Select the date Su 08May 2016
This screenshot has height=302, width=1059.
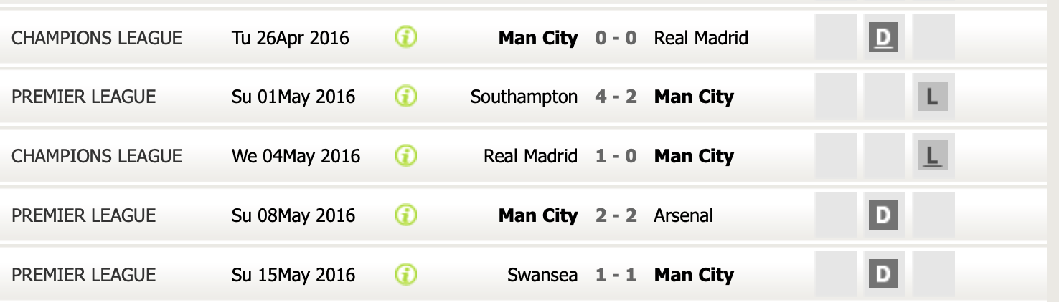point(293,216)
